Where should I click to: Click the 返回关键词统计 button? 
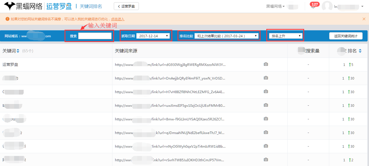[x=346, y=36]
